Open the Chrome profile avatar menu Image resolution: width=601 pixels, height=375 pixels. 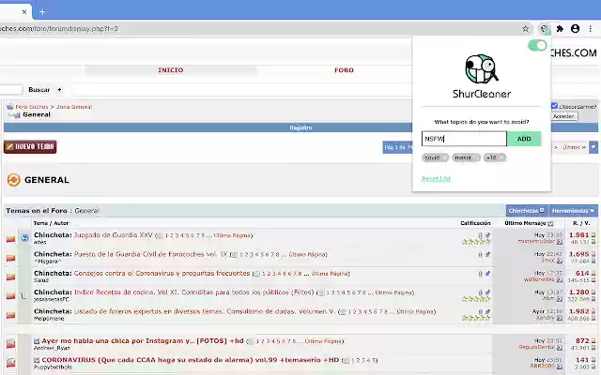(x=575, y=29)
